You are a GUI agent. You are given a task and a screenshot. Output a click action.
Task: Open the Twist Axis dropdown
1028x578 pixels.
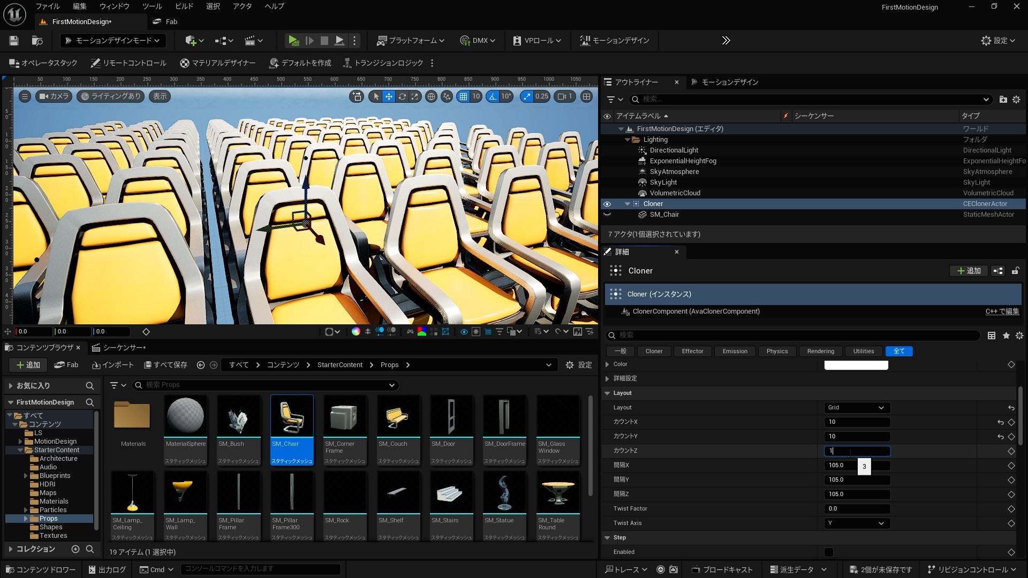click(x=856, y=523)
